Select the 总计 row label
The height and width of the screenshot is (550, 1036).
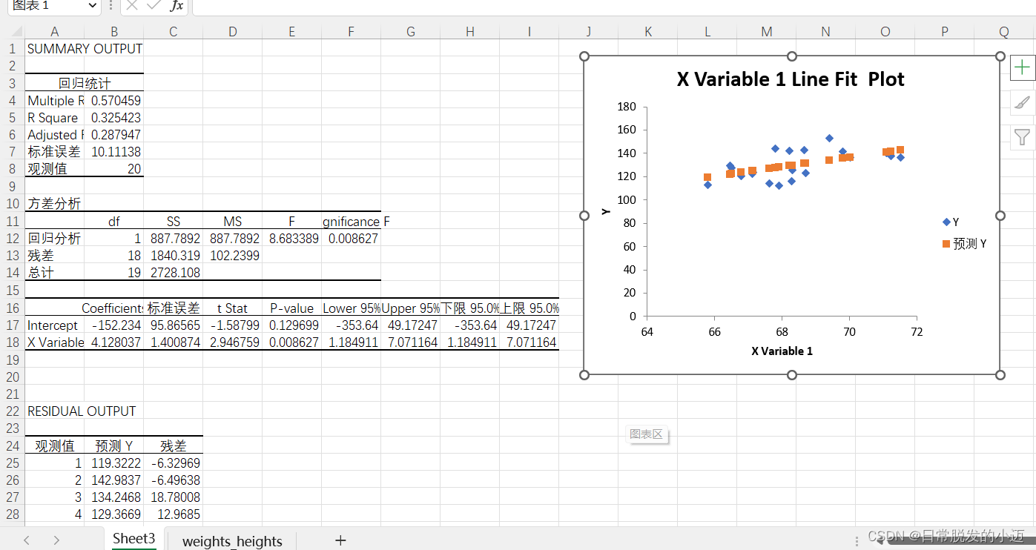pos(54,273)
